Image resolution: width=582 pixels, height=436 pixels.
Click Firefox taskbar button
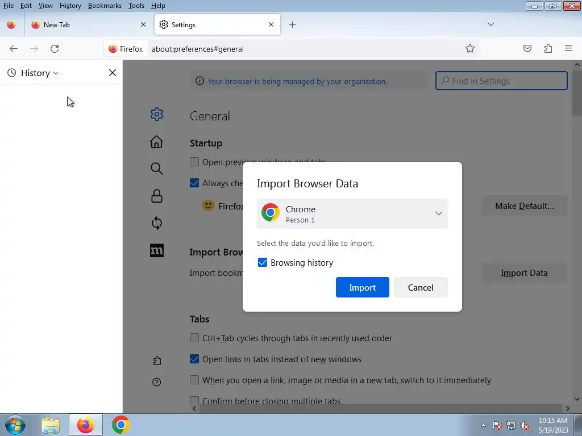click(86, 425)
